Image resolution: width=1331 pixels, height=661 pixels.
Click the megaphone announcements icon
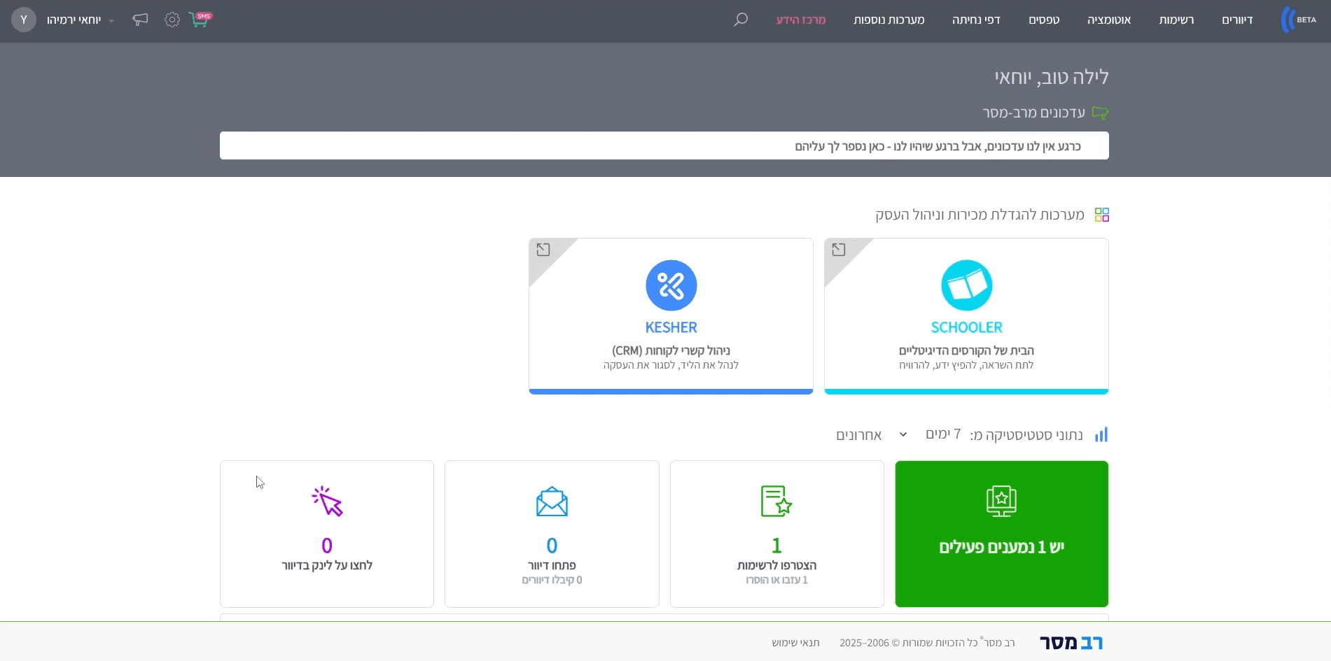[140, 20]
